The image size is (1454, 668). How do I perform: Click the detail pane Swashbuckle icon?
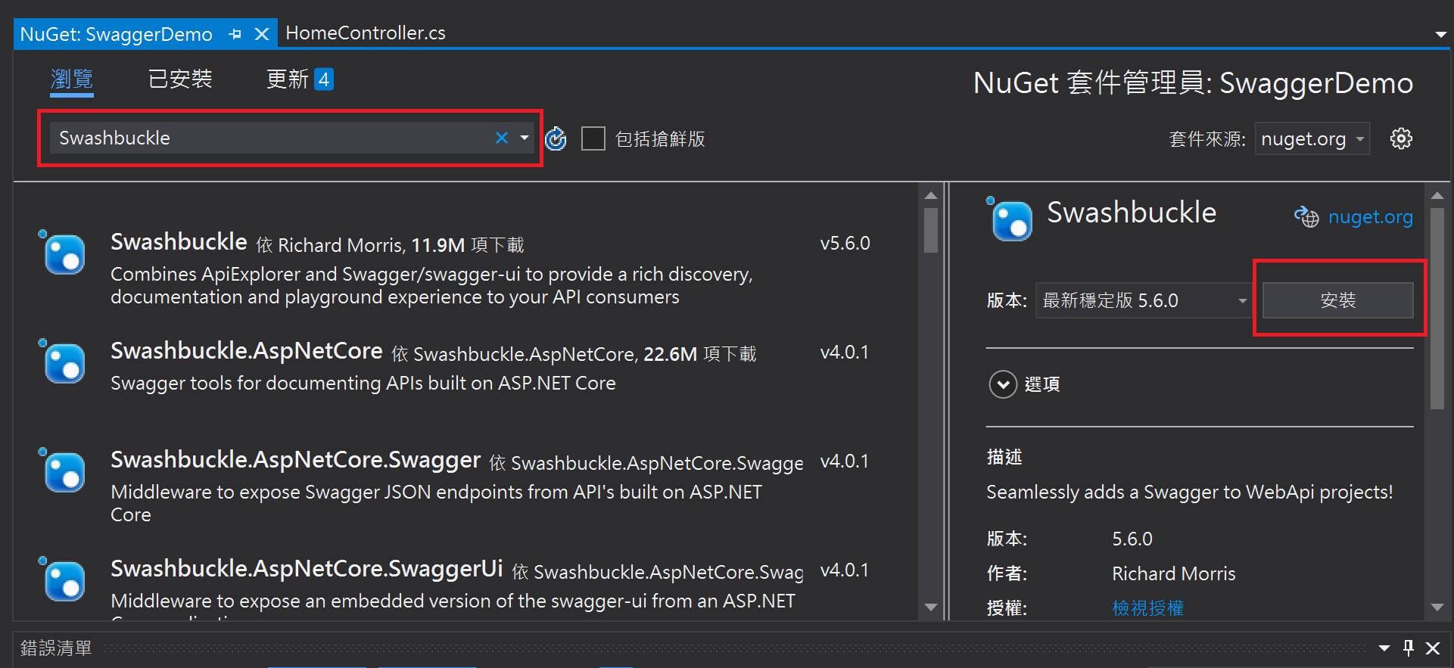point(1010,219)
